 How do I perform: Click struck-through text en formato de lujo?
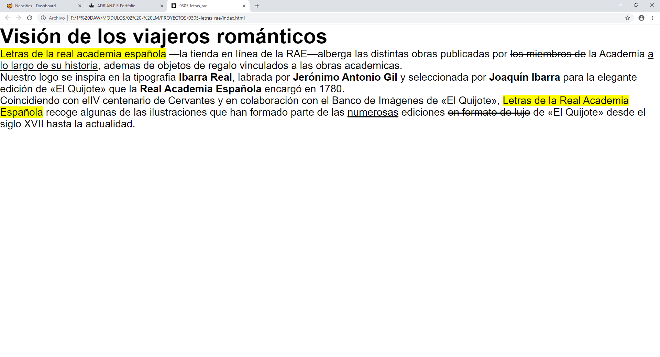tap(489, 112)
